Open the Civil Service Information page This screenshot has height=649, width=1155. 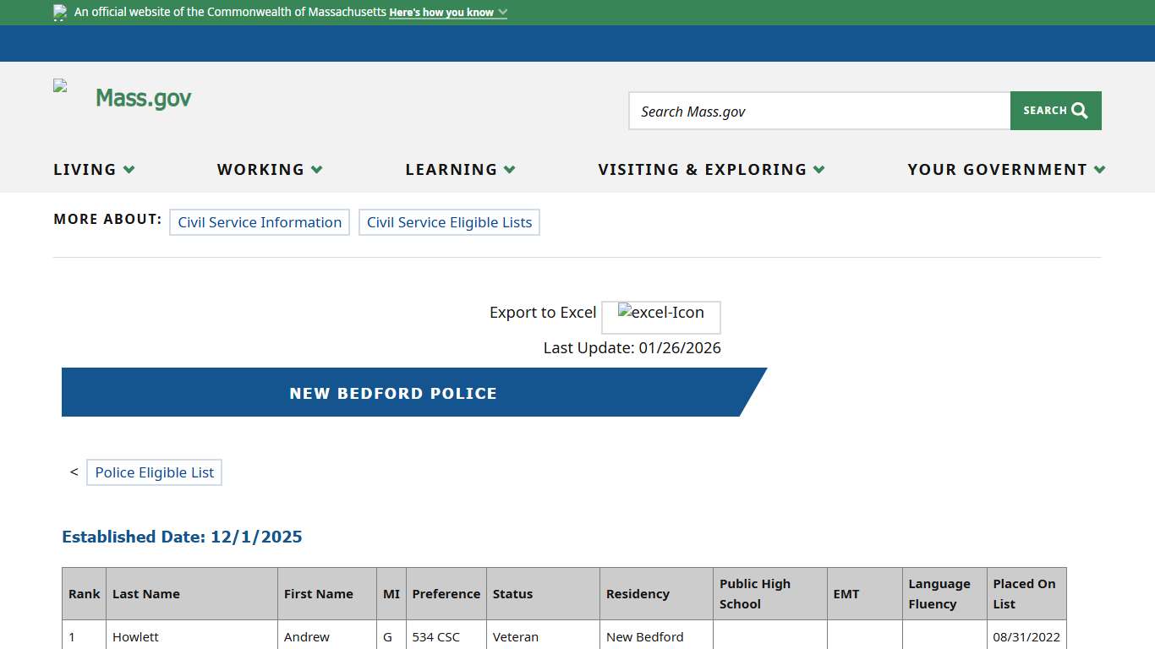(259, 222)
